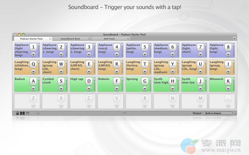The image size is (249, 155).
Task: Close the Daft Punk tab
Action: click(x=128, y=39)
